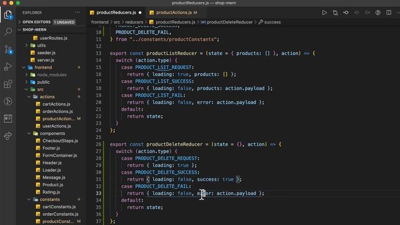Split the editor to the right
The width and height of the screenshot is (400, 225).
coord(389,12)
